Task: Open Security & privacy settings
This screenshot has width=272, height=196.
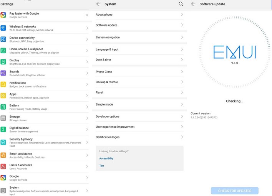Action: click(45, 142)
